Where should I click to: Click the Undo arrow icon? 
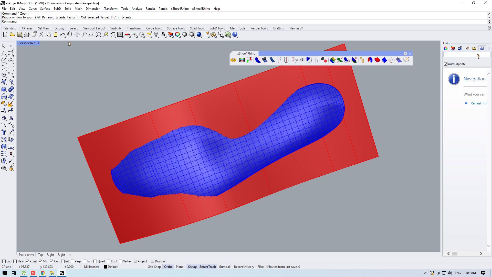tap(62, 35)
